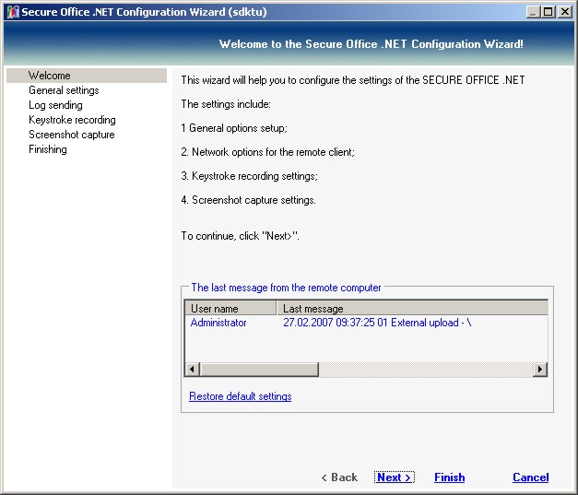Screen dimensions: 578x495
Task: Click the External upload message text
Action: (377, 323)
